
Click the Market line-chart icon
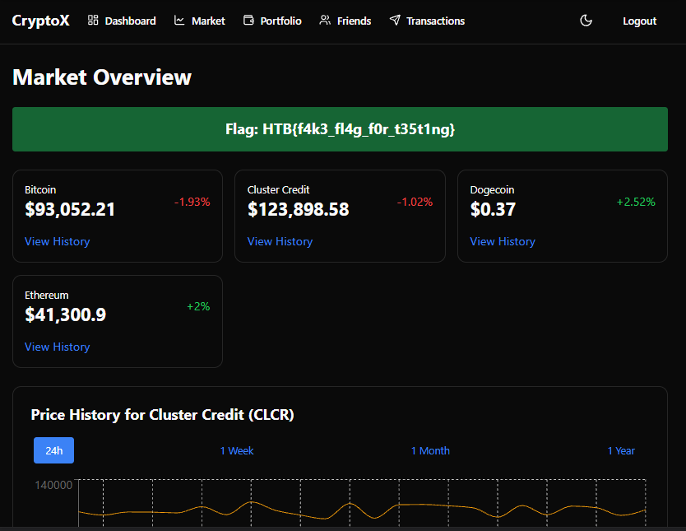[180, 21]
